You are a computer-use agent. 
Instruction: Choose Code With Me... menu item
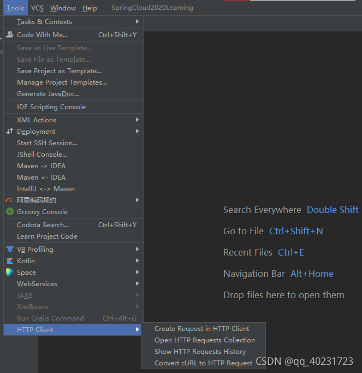pyautogui.click(x=73, y=35)
